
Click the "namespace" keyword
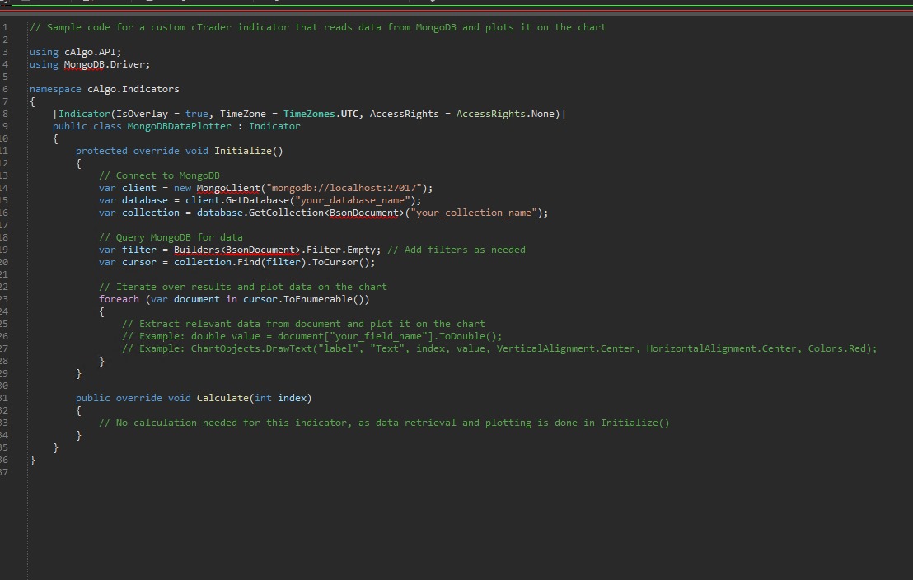click(55, 89)
